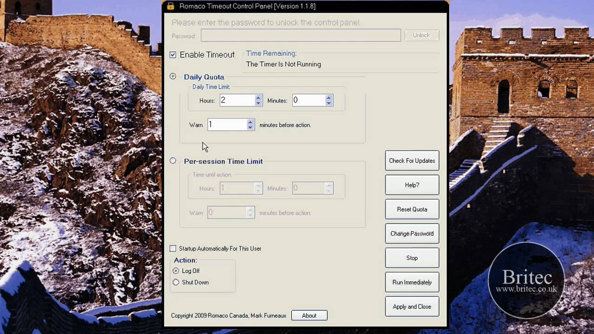Select Per-session Time Limit radio button
594x334 pixels.
pyautogui.click(x=173, y=161)
